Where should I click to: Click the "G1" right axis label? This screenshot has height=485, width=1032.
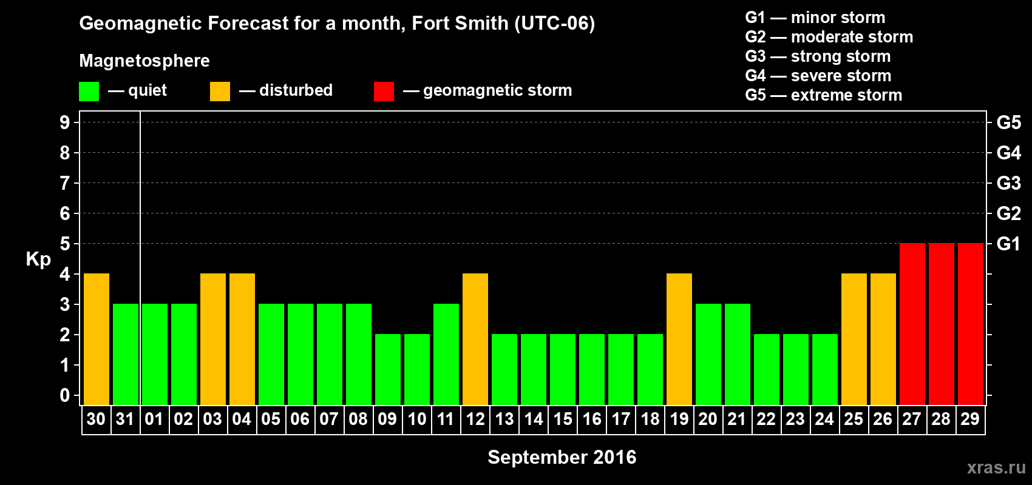click(x=1009, y=244)
